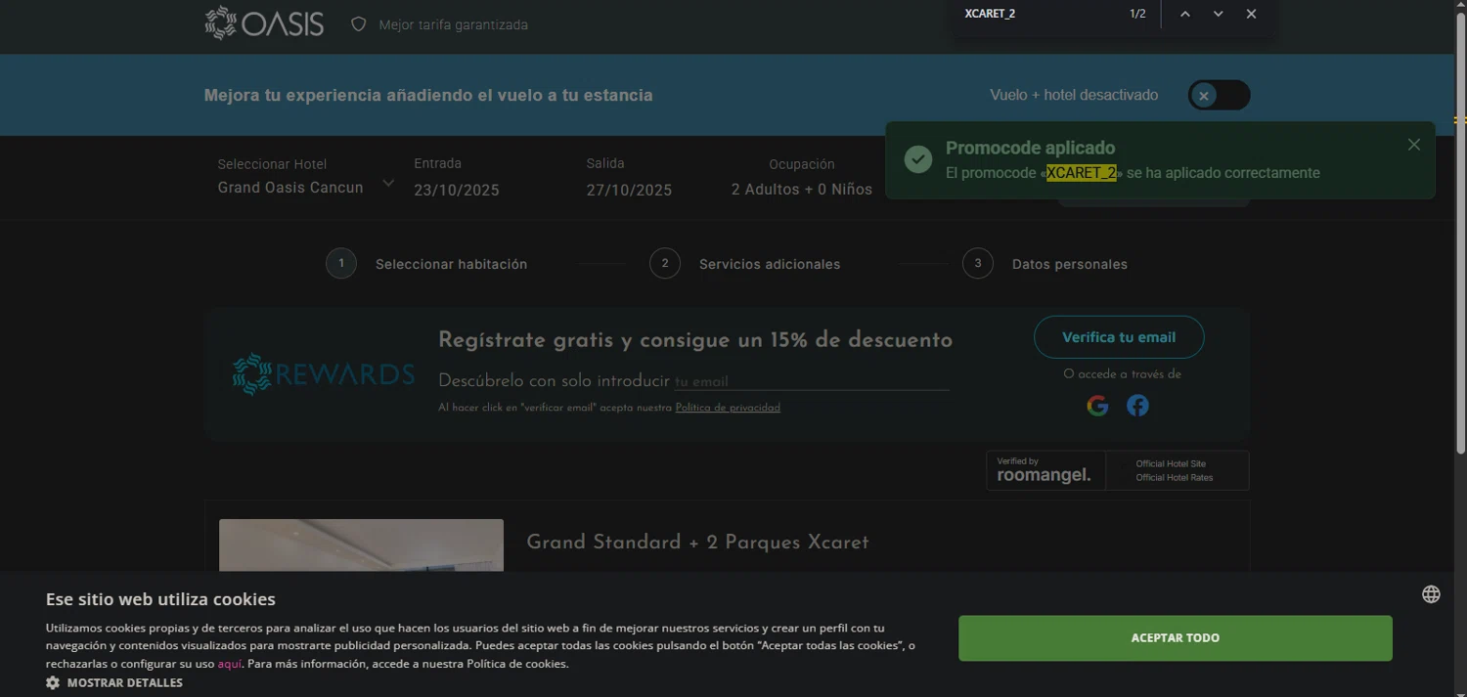The image size is (1467, 697).
Task: Click the shield icon beside Mejor tarifa garantizada
Action: tap(359, 24)
